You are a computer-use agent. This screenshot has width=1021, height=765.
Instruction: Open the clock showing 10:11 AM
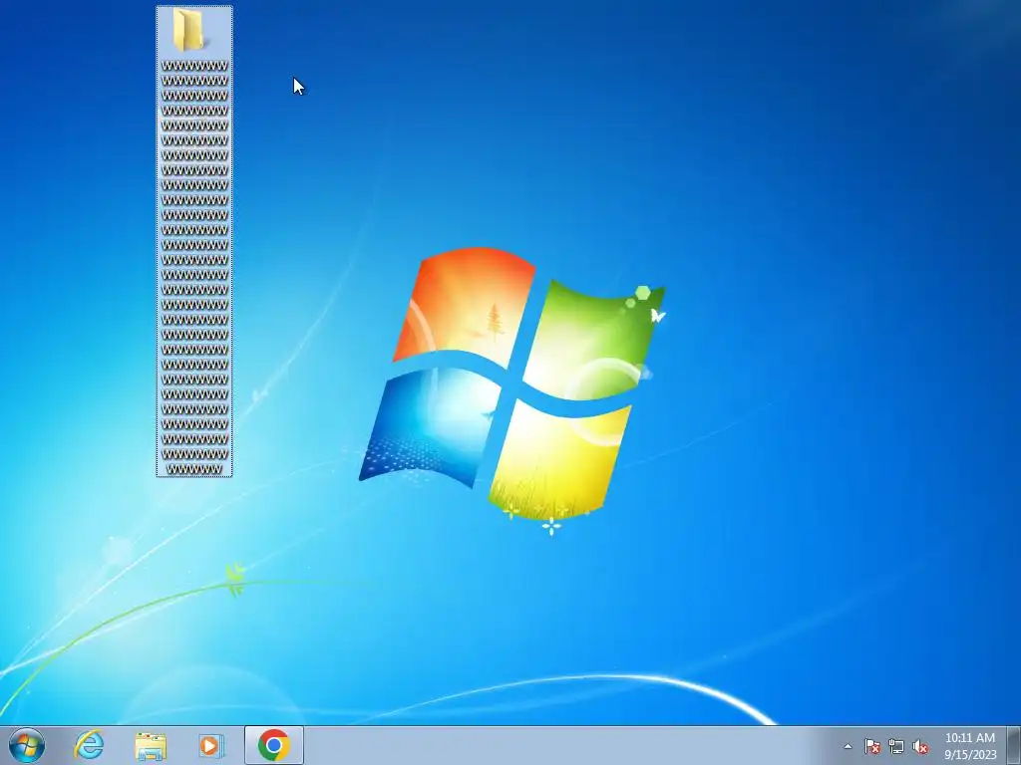click(x=970, y=746)
